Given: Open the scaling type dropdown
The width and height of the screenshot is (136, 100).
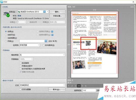Looking at the screenshot, I should pyautogui.click(x=42, y=55).
